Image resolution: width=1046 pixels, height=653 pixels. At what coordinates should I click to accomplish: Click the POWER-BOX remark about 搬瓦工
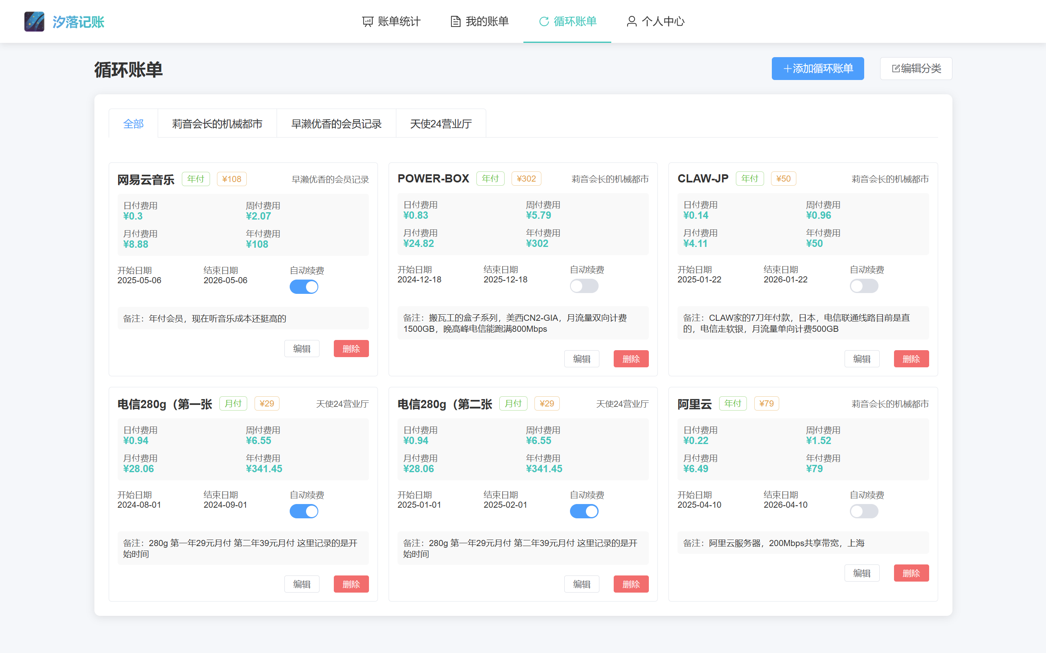coord(523,323)
